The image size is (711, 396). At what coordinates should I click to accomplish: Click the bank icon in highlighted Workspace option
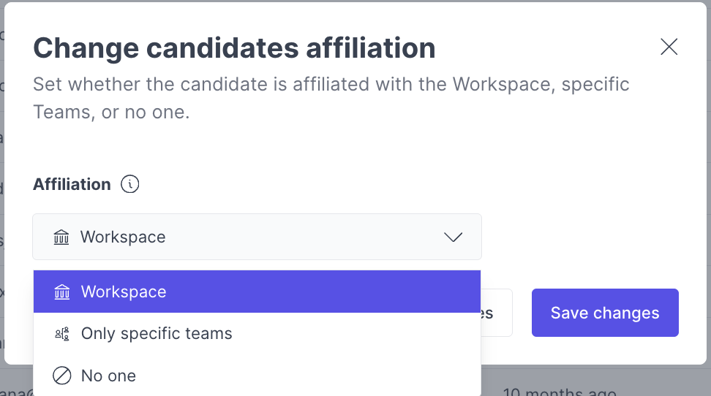(62, 292)
